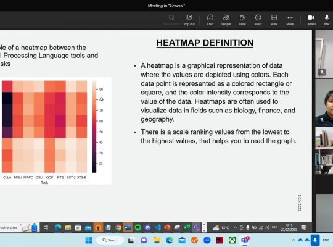Open Microsoft Store in shared taskbar
This screenshot has width=333, height=247.
click(78, 228)
